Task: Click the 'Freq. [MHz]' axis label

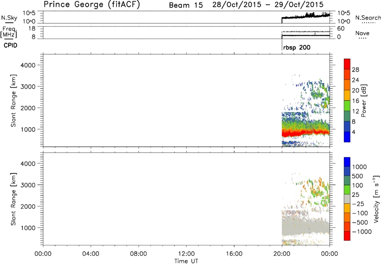Action: (9, 32)
